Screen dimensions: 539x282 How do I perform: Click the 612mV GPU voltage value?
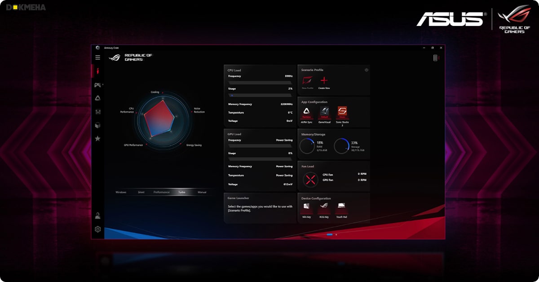coord(288,184)
